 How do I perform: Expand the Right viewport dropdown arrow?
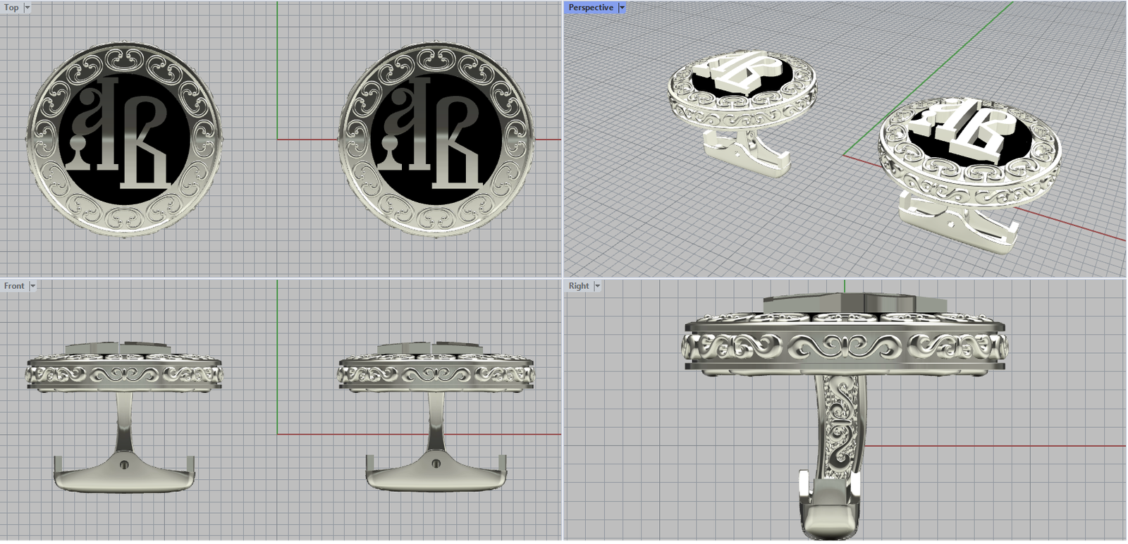(597, 286)
